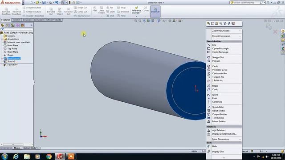Click the Fillet feature icon

click(x=95, y=9)
